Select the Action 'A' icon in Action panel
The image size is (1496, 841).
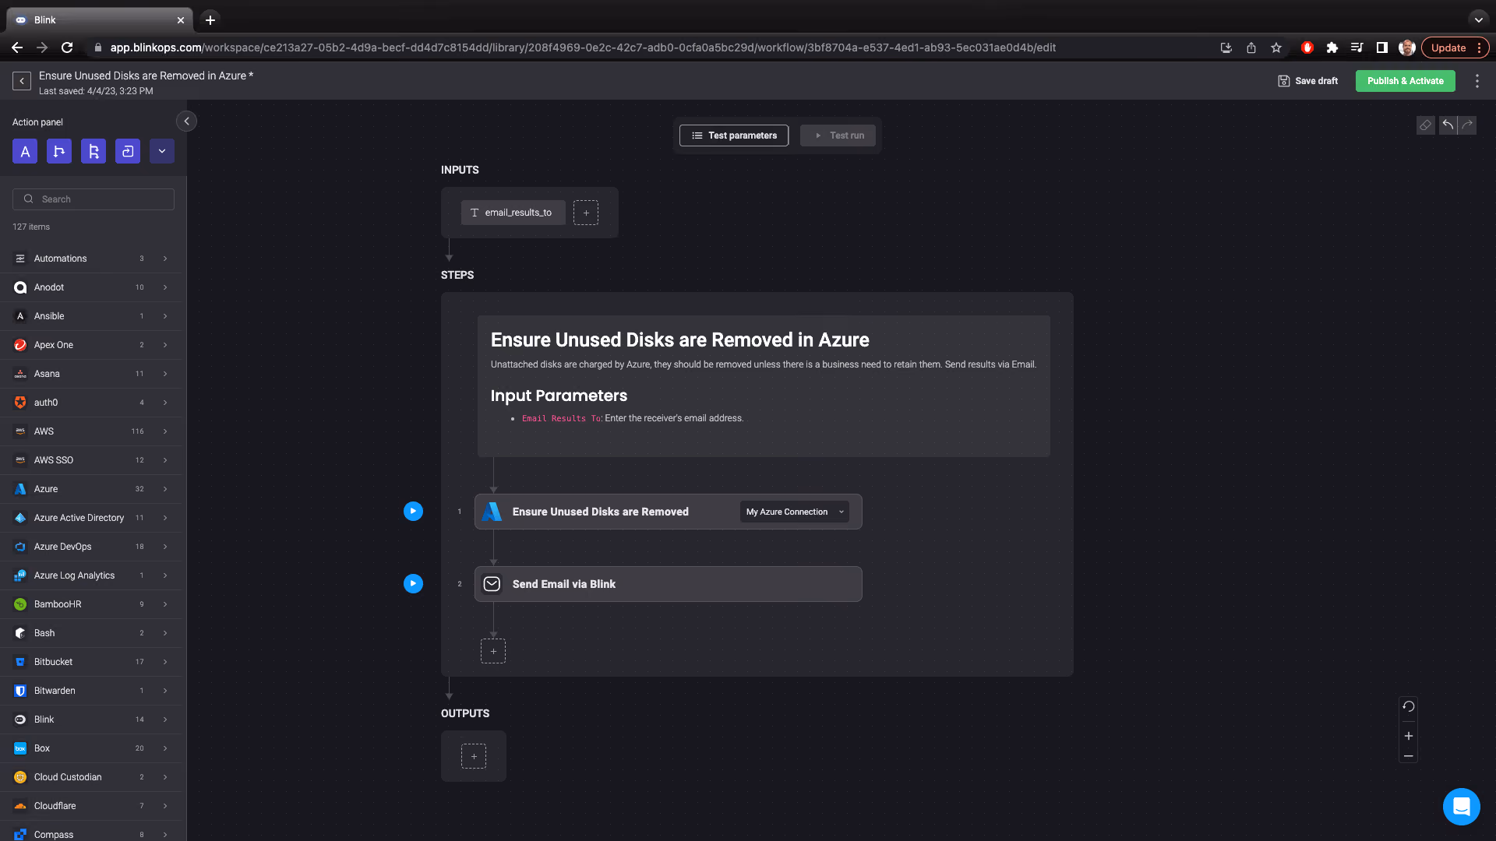click(x=25, y=151)
